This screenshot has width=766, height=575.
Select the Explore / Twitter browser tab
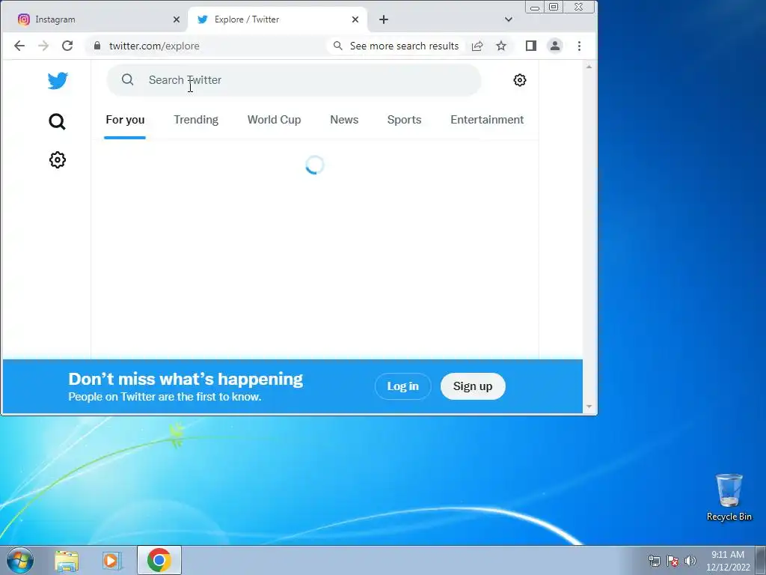click(x=278, y=19)
